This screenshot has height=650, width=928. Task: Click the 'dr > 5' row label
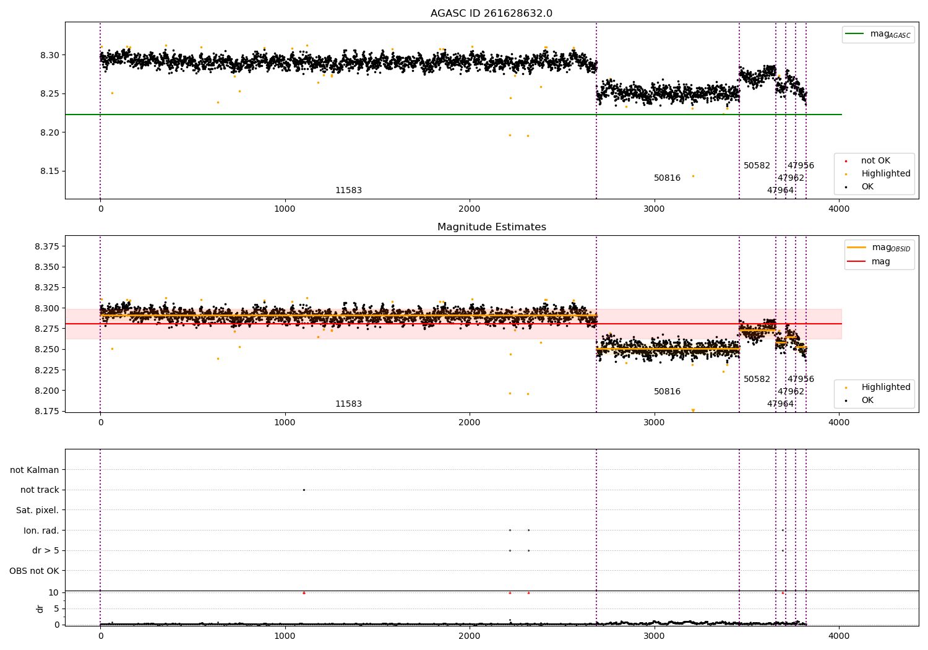(x=46, y=550)
